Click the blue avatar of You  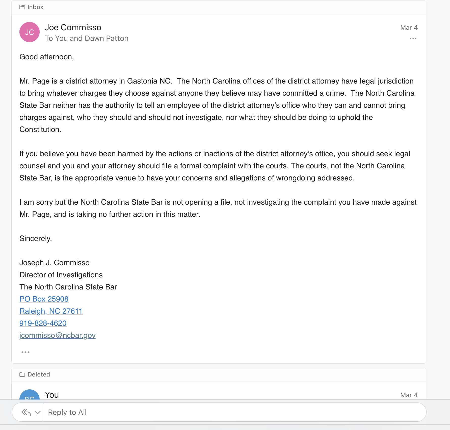pos(30,395)
